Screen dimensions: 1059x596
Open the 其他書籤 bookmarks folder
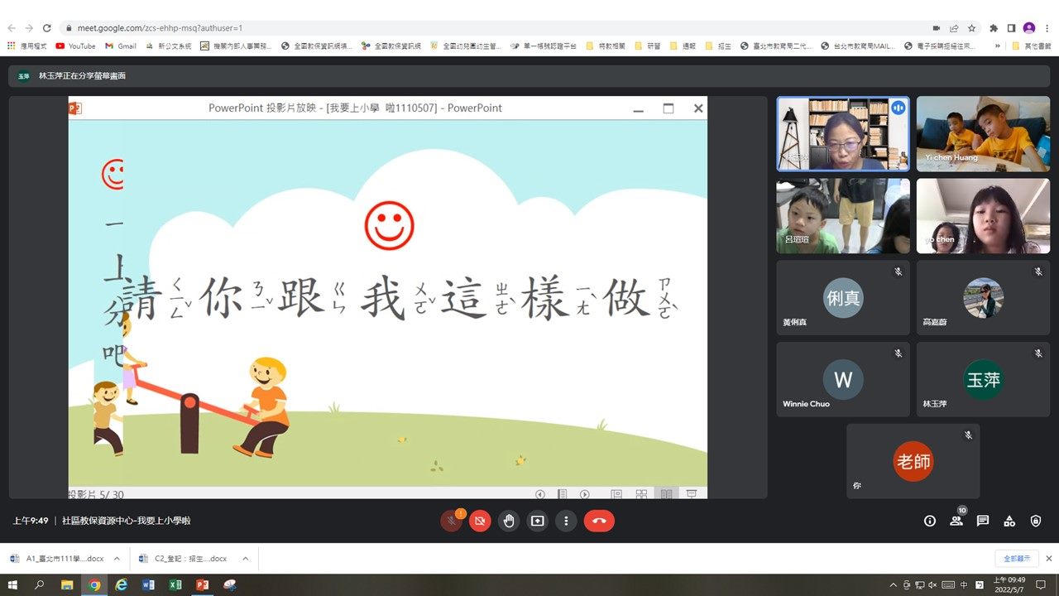point(1032,46)
